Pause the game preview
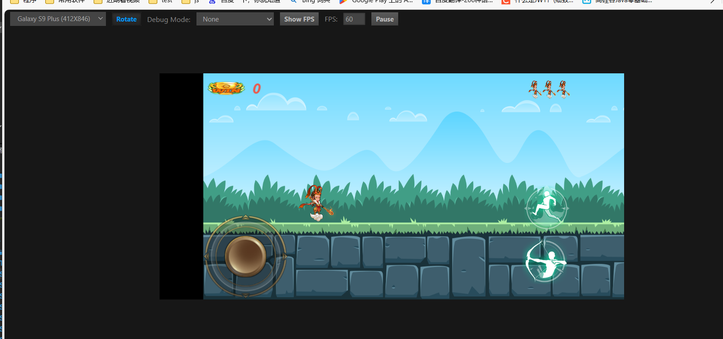 (385, 19)
